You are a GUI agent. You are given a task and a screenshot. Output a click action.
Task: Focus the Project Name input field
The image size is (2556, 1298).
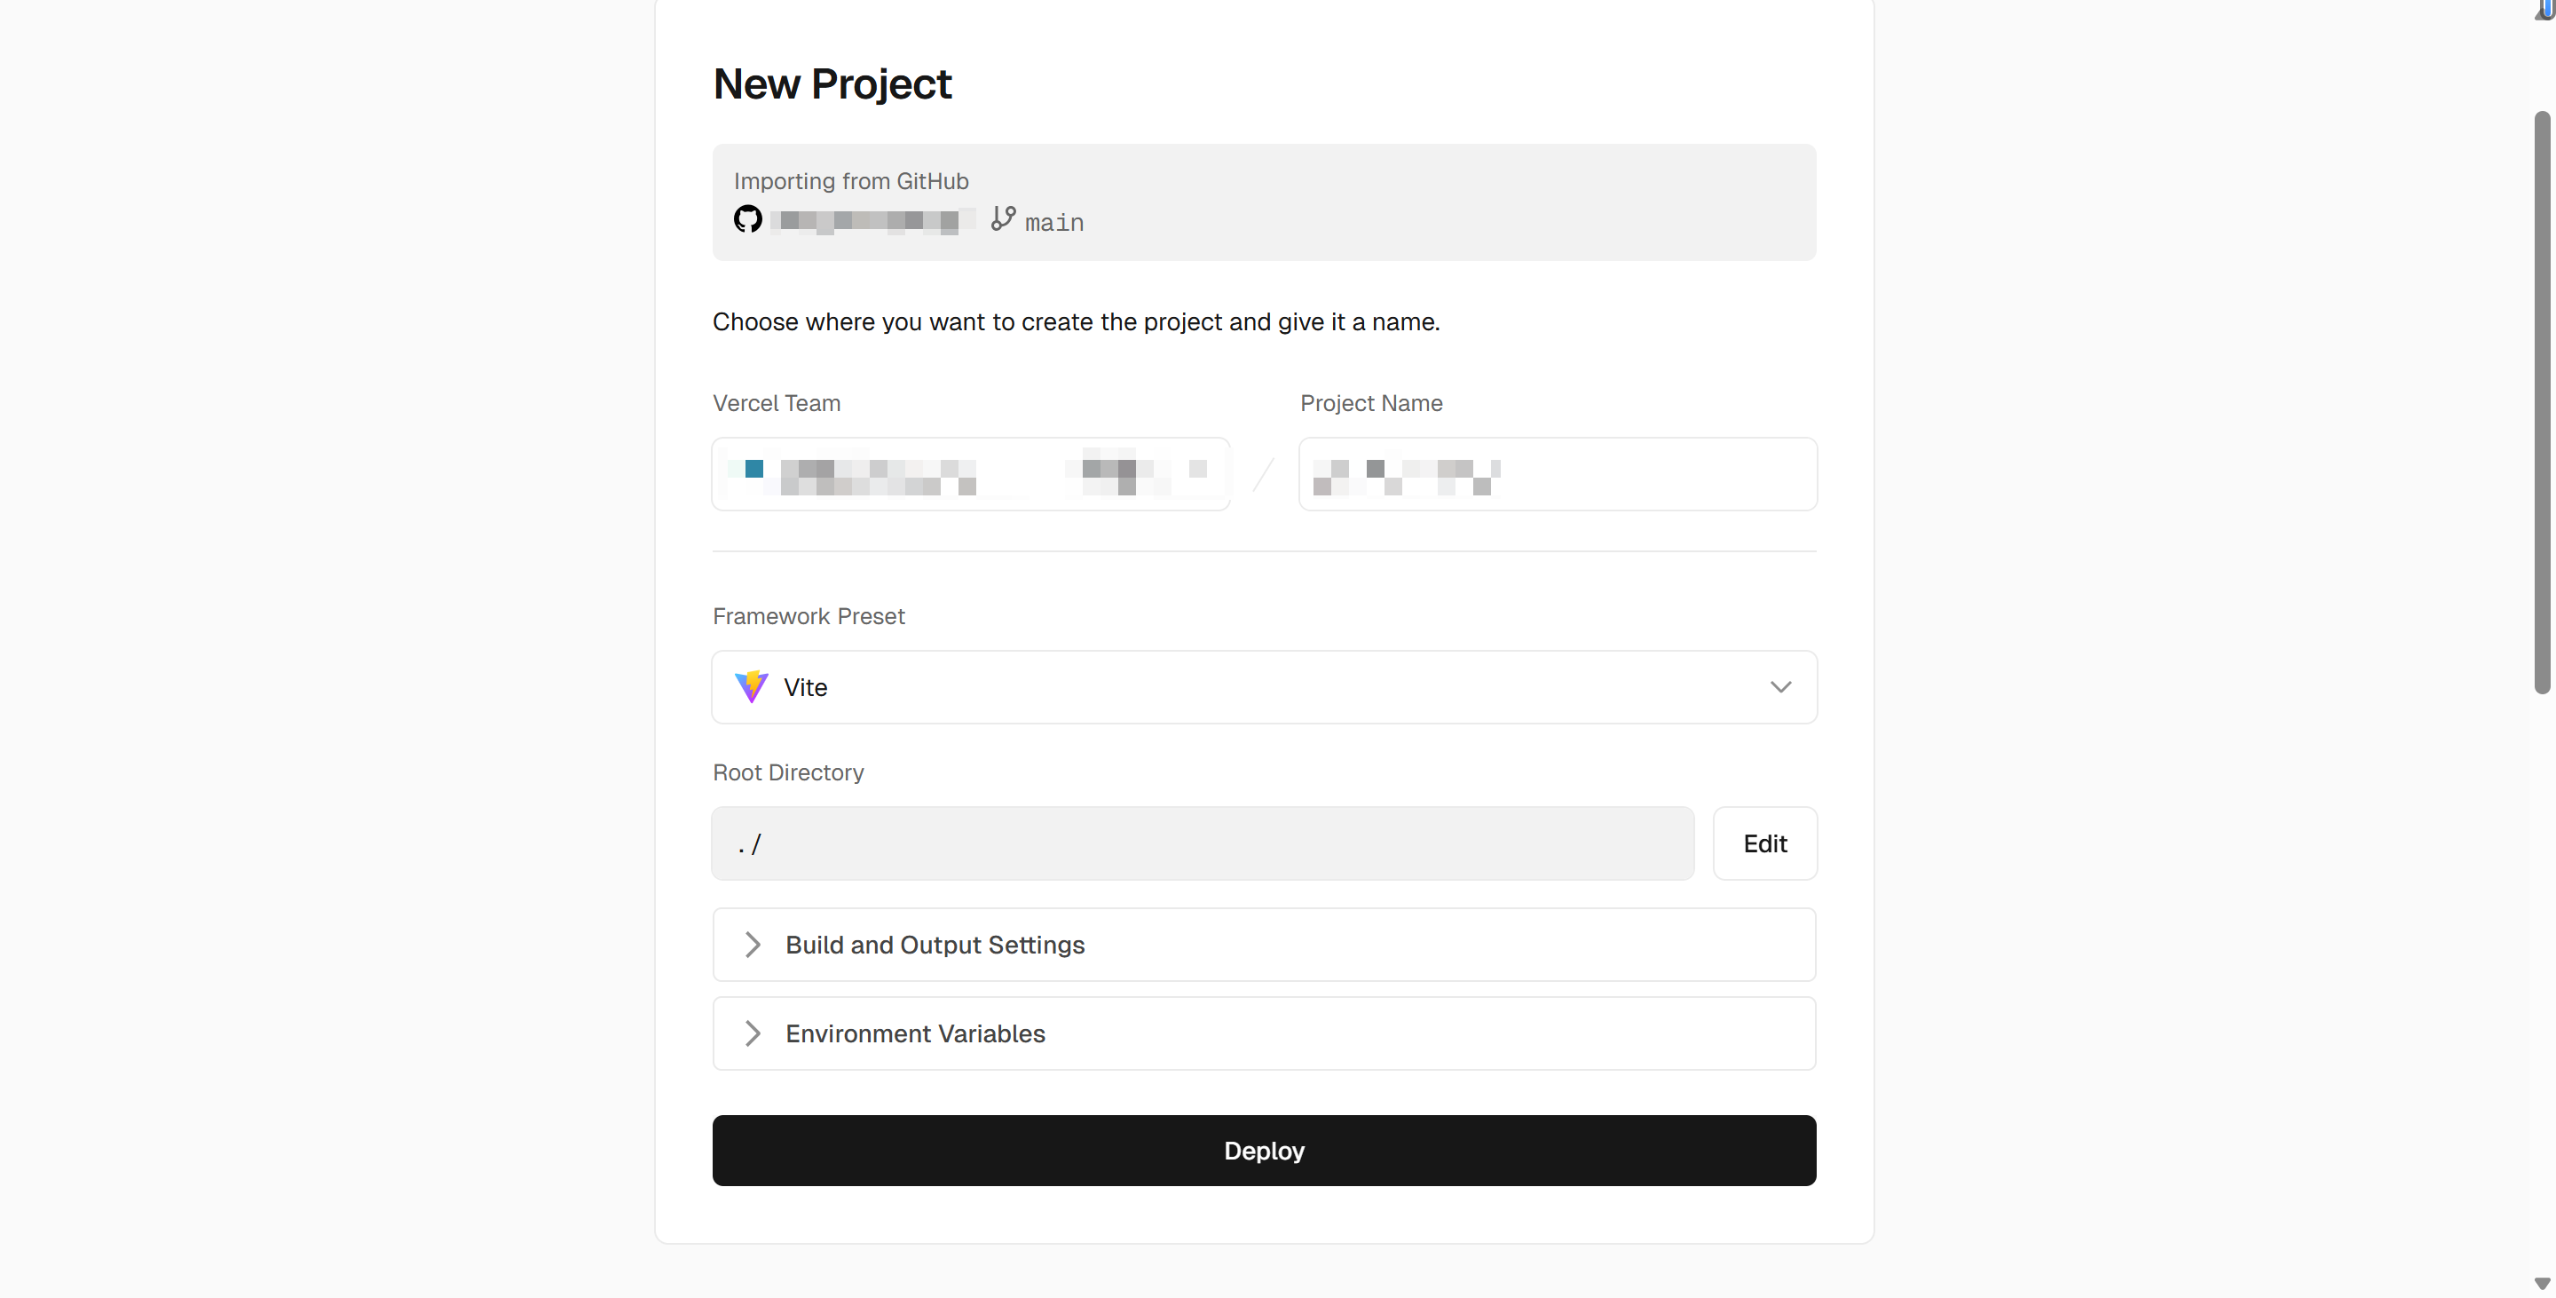(1557, 474)
